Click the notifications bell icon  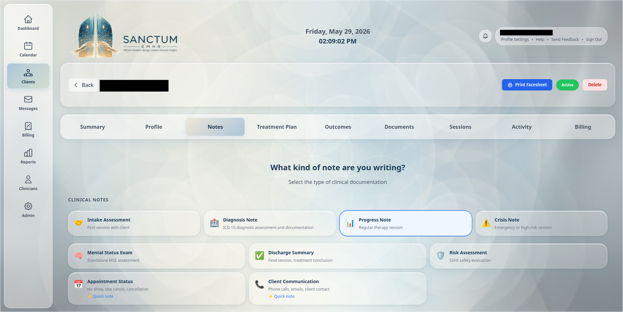[485, 36]
